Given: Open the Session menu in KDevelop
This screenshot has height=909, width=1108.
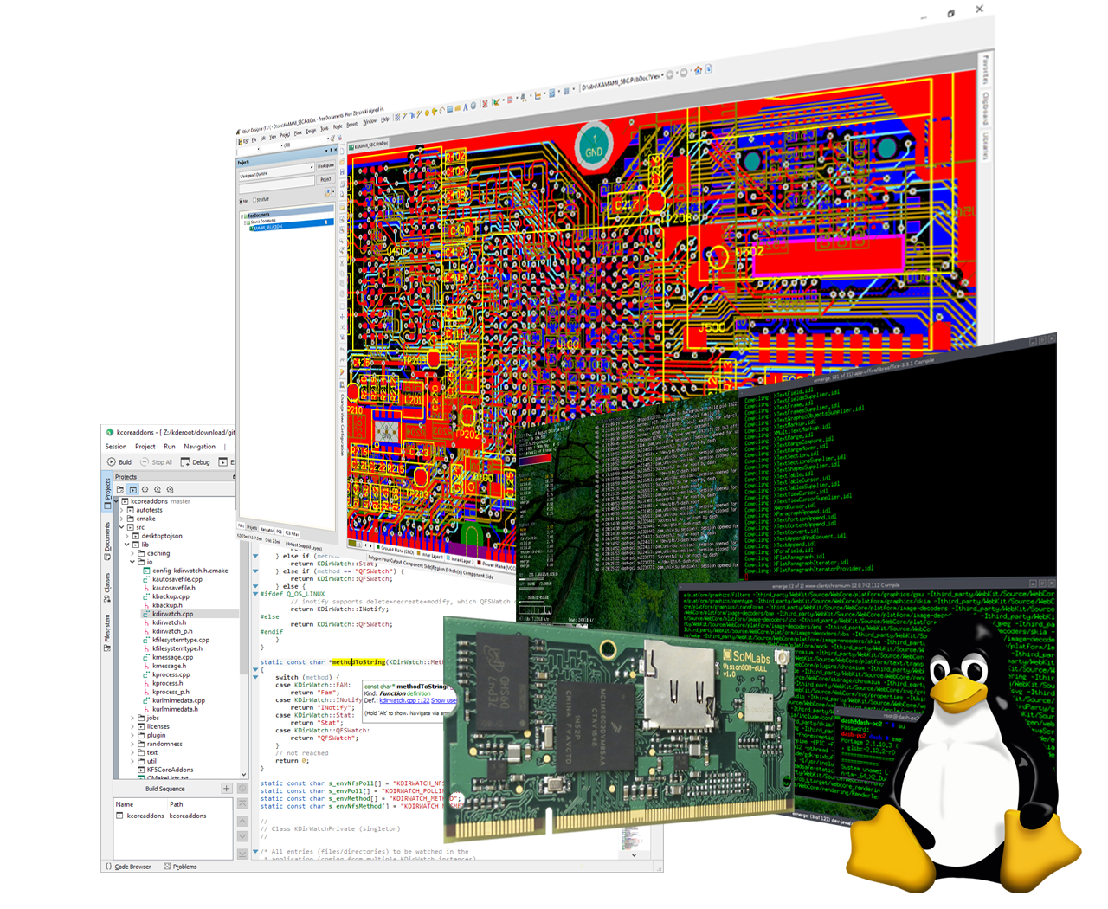Looking at the screenshot, I should pyautogui.click(x=116, y=447).
